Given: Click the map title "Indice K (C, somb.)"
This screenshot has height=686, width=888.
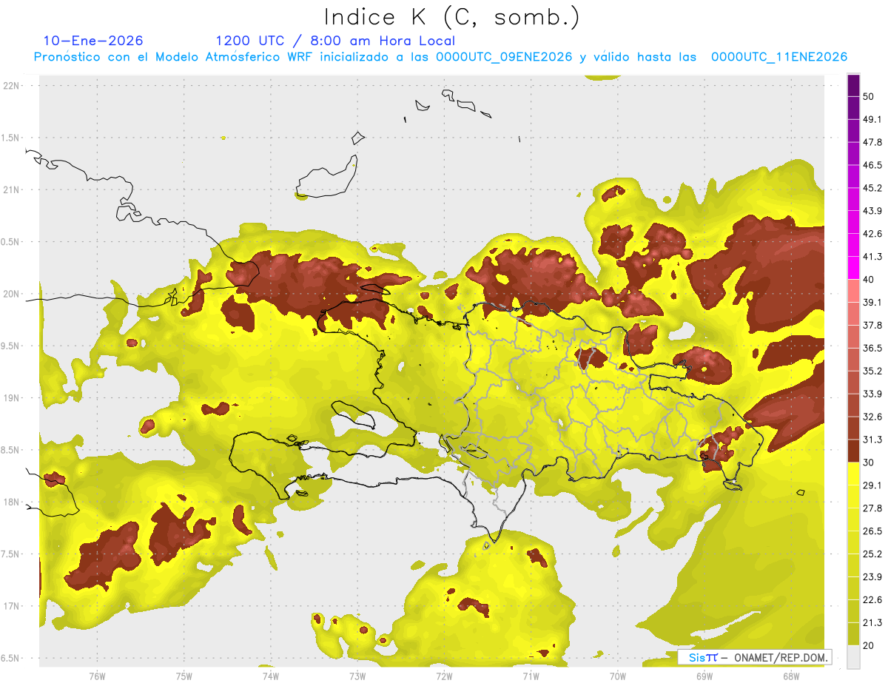Looking at the screenshot, I should tap(451, 17).
